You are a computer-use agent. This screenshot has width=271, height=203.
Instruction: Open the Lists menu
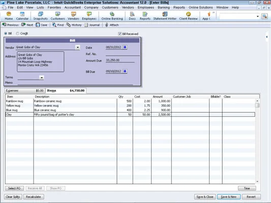click(x=40, y=8)
